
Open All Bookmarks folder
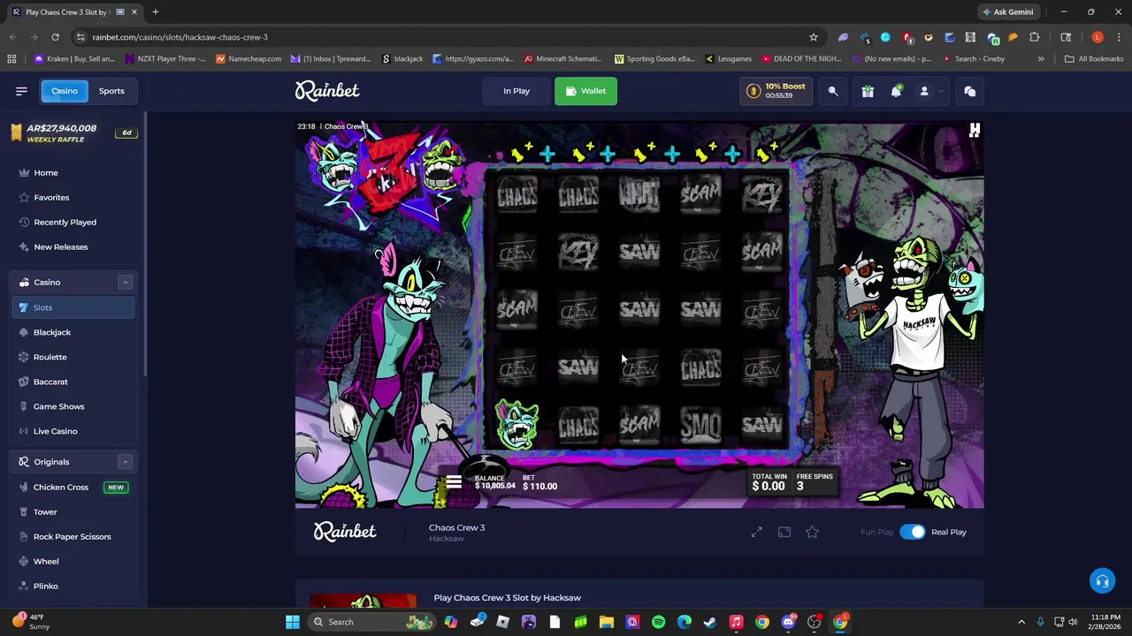click(1094, 59)
